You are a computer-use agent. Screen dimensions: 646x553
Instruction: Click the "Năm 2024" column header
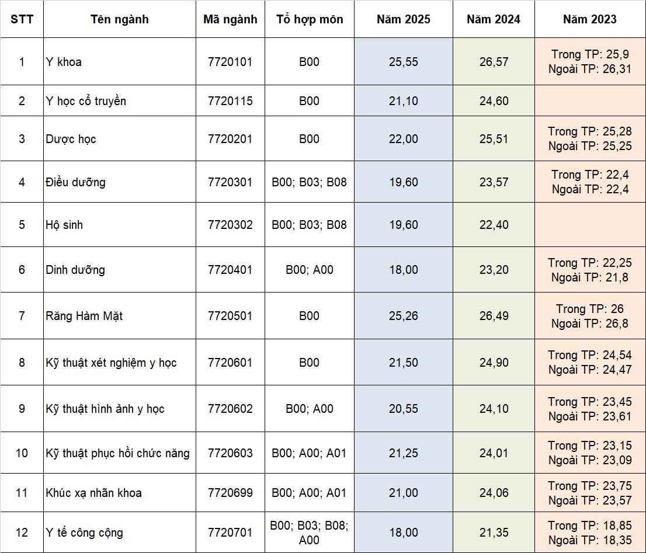(x=494, y=19)
